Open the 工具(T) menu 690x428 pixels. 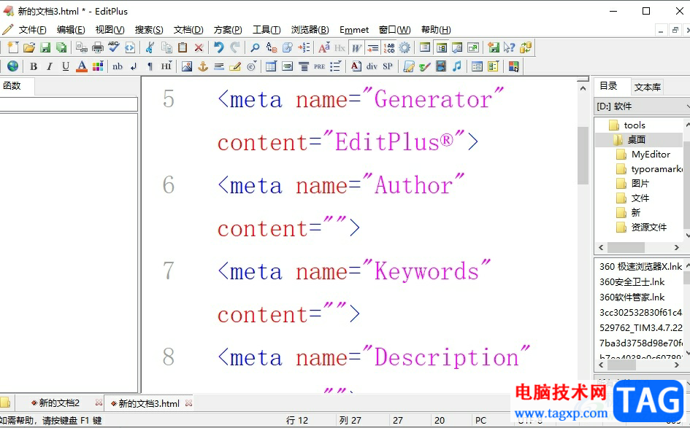(267, 29)
